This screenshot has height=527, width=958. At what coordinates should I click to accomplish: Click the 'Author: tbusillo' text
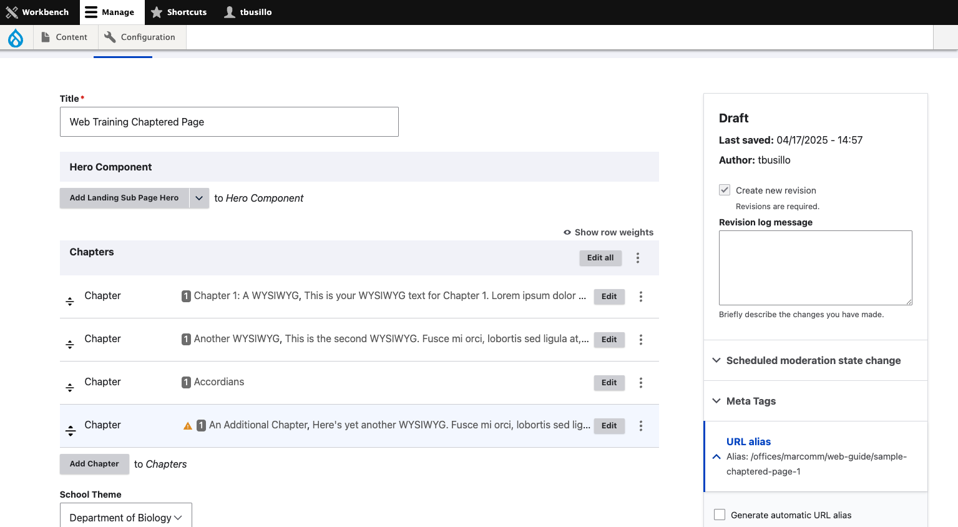755,160
